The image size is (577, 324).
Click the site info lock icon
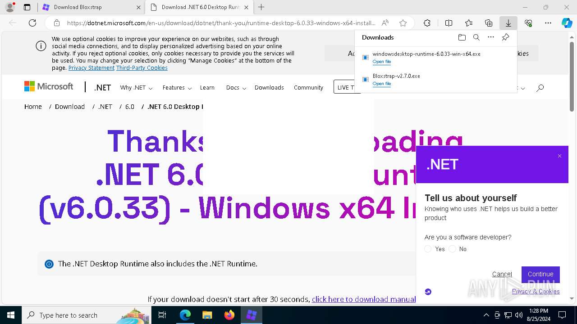click(x=57, y=23)
